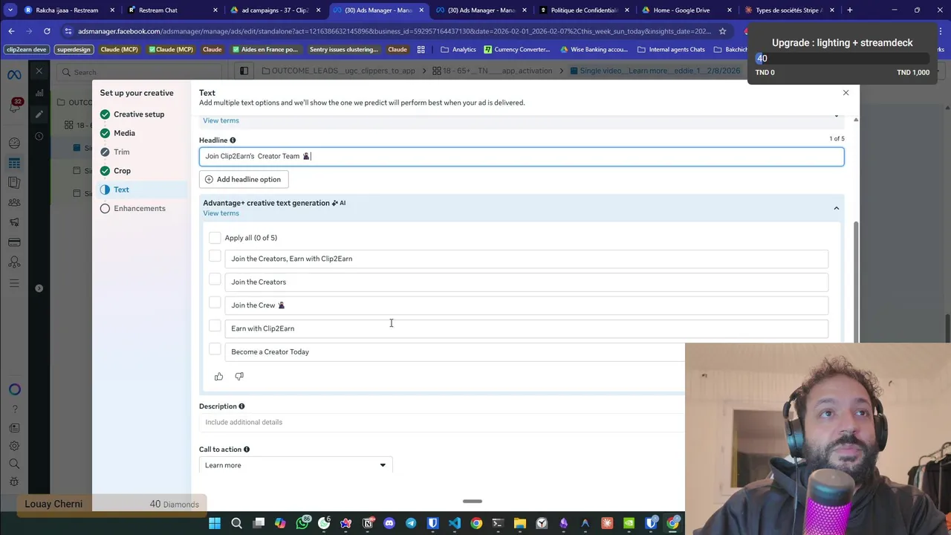Open Billing credit card icon in sidebar
Image resolution: width=951 pixels, height=535 pixels.
(x=14, y=242)
